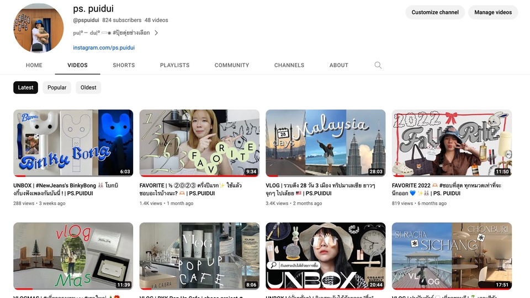Click the @pspuidui handle text
The height and width of the screenshot is (298, 530).
(x=86, y=20)
